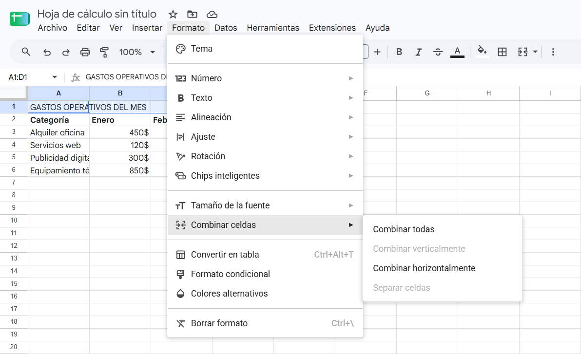Open the Archivo menu
This screenshot has height=354, width=581.
(52, 28)
